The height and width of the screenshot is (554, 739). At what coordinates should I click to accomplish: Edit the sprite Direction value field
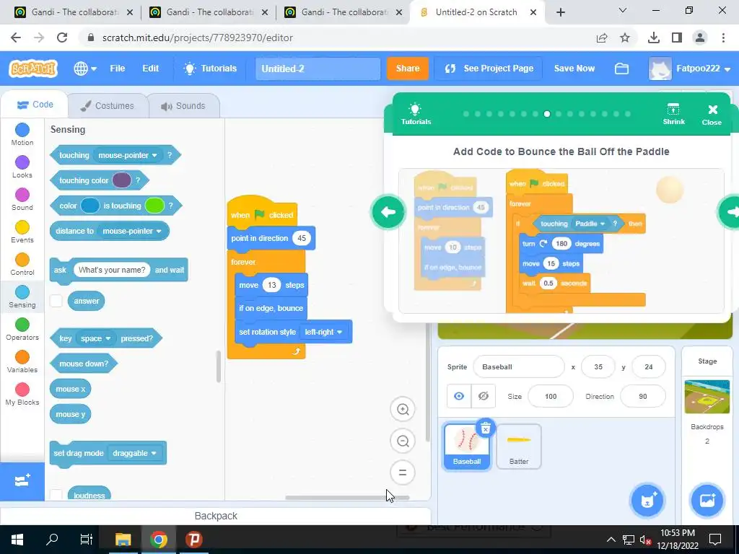point(643,396)
